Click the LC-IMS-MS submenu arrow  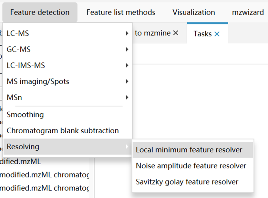tap(127, 65)
